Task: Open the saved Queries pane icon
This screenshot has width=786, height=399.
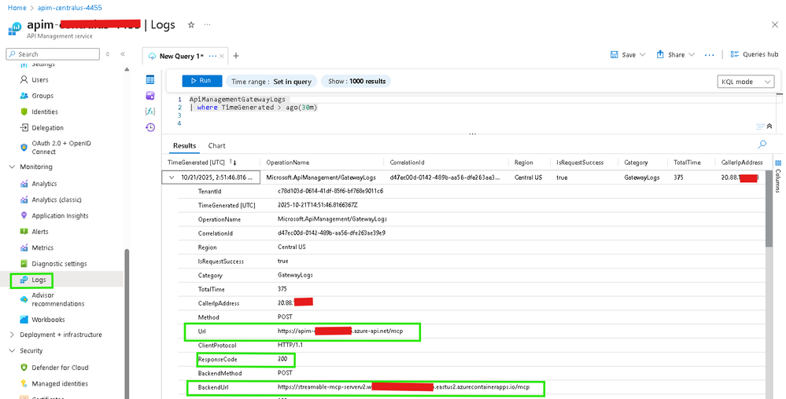Action: pyautogui.click(x=149, y=96)
